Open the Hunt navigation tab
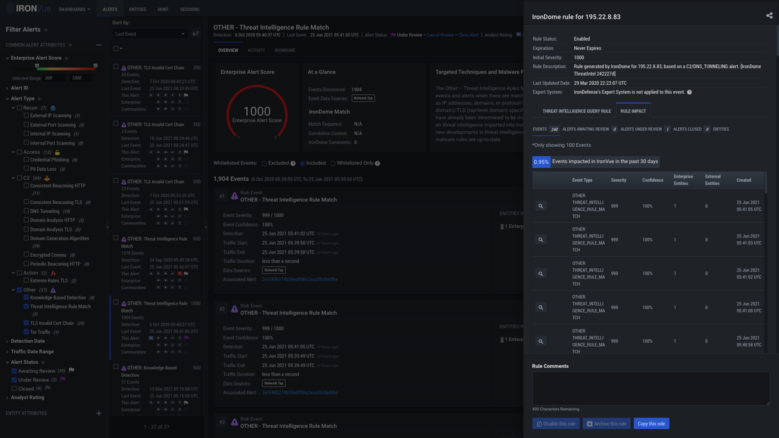779x438 pixels. [163, 9]
